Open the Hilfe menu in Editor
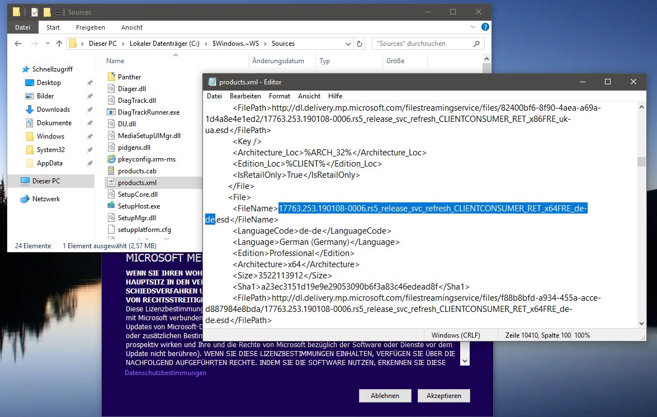This screenshot has width=657, height=417. tap(335, 96)
